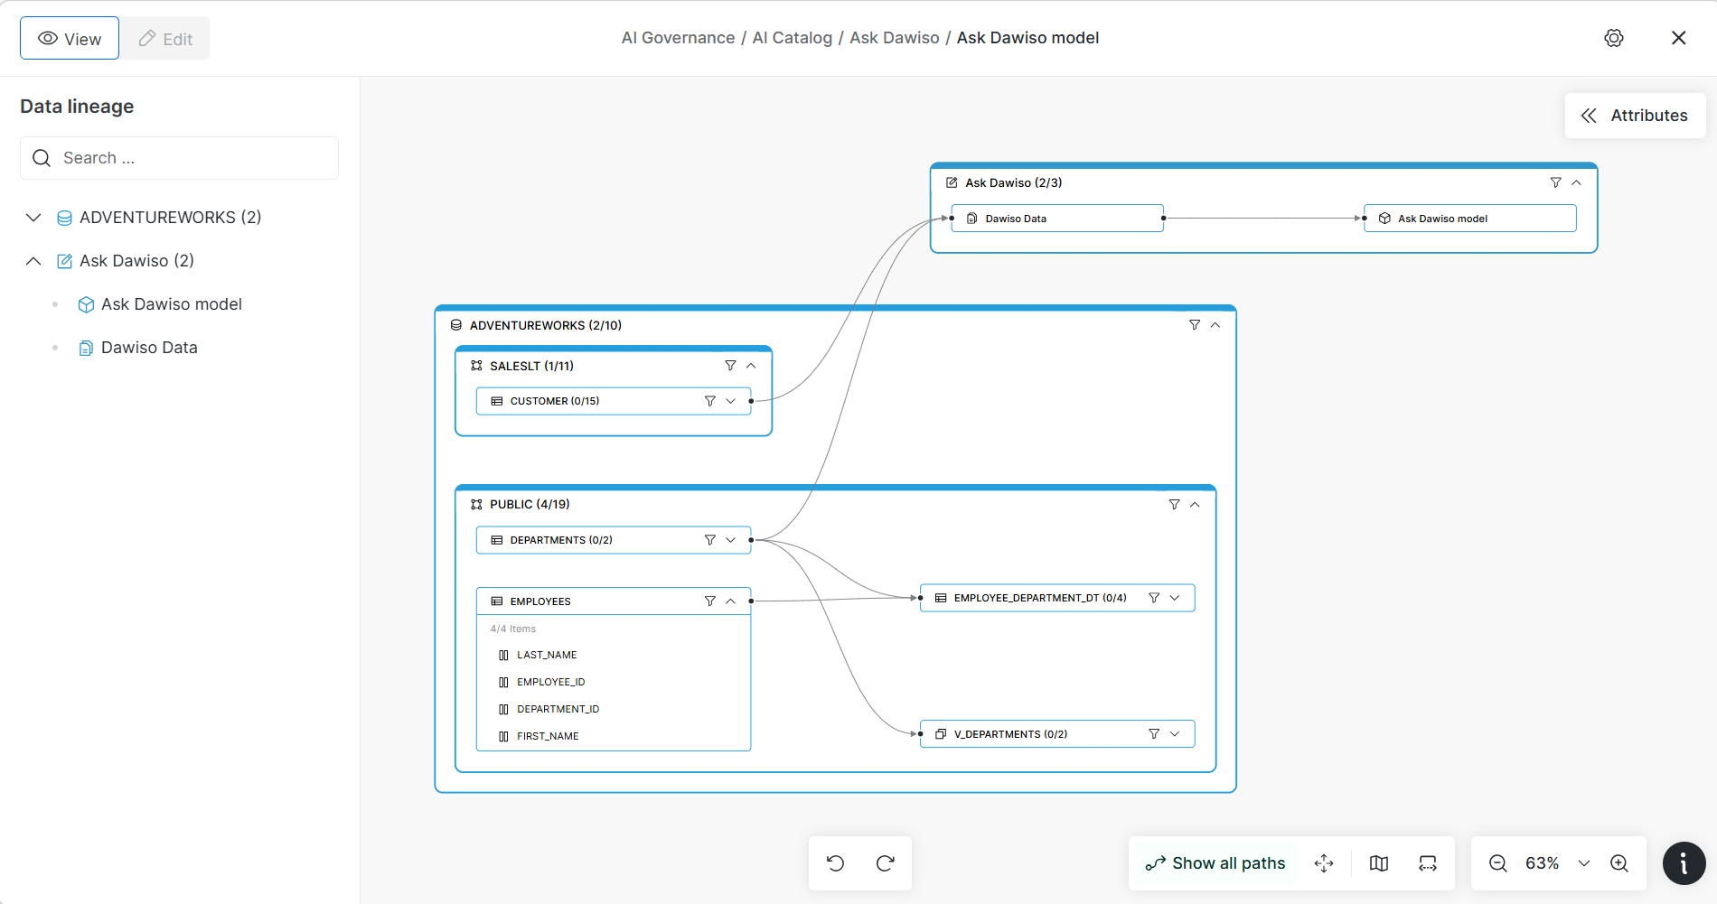Close the data lineage view
Viewport: 1717px width, 904px height.
(1679, 38)
